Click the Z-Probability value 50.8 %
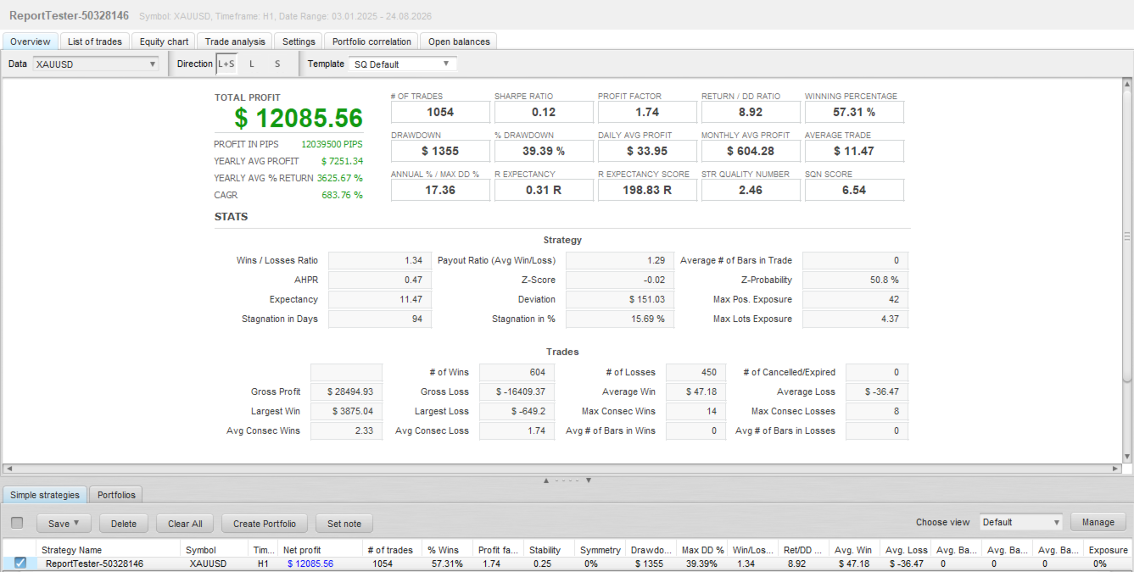Image resolution: width=1134 pixels, height=572 pixels. pyautogui.click(x=855, y=280)
